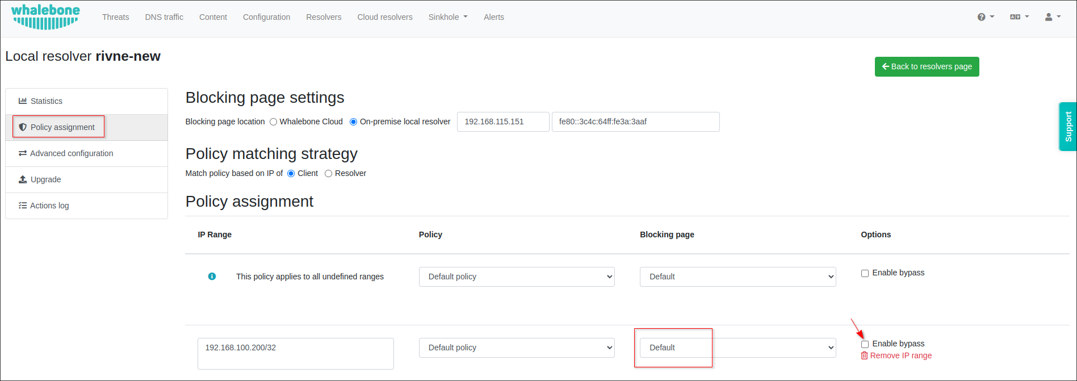Click Back to resolvers page button
The image size is (1077, 381).
(x=927, y=66)
